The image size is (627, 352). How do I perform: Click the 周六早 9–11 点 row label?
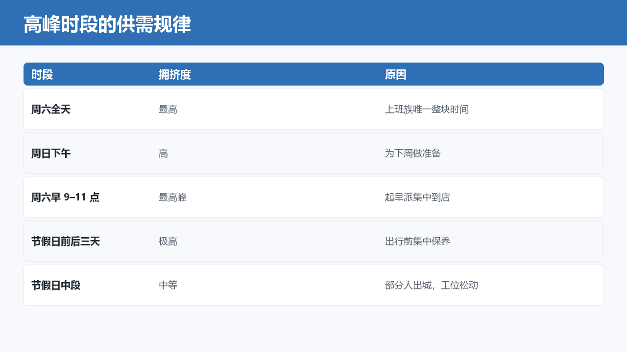(x=66, y=198)
